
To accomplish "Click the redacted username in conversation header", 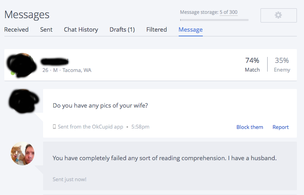I will (x=55, y=61).
